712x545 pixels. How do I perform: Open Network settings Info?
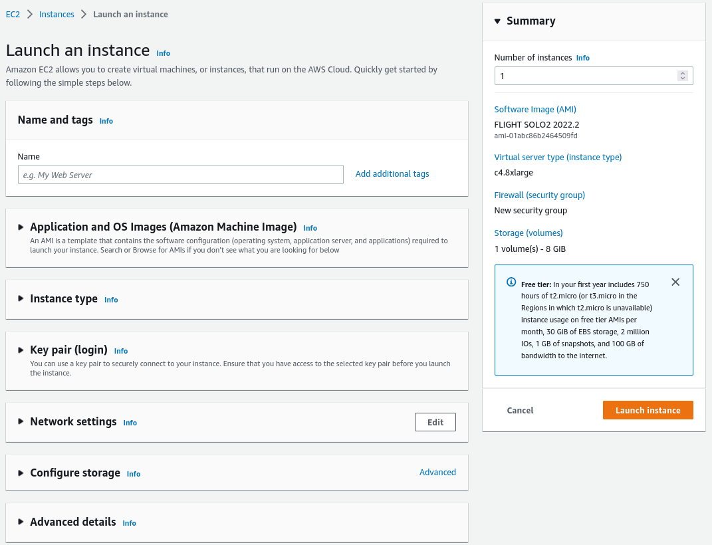click(x=130, y=423)
